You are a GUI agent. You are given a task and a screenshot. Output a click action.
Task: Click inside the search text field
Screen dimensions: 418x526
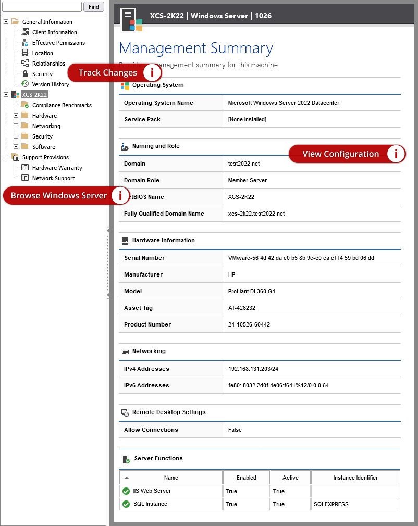pyautogui.click(x=42, y=7)
